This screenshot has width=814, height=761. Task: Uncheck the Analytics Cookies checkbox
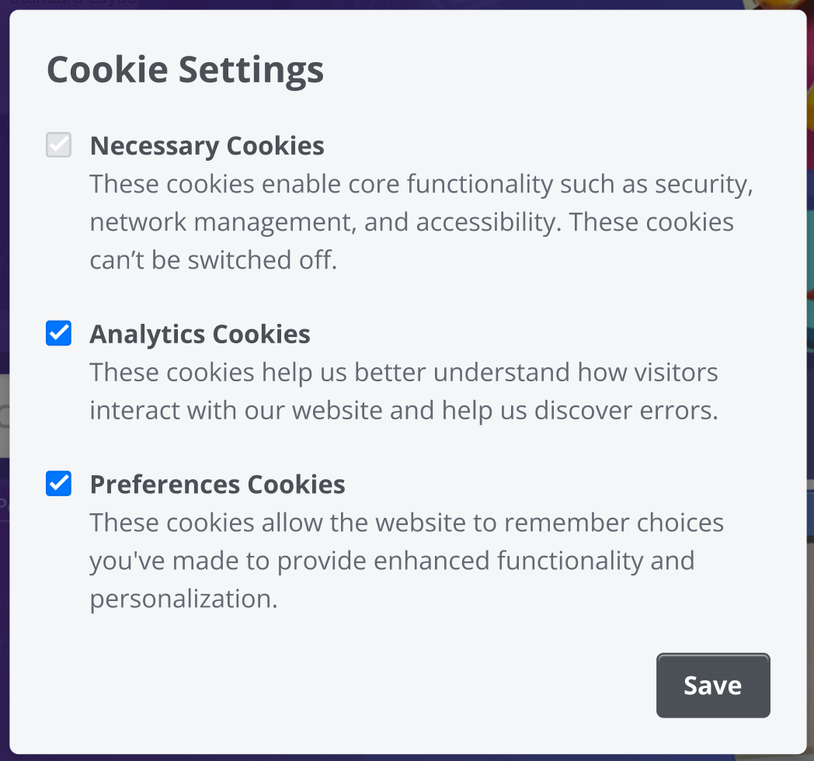click(x=59, y=334)
